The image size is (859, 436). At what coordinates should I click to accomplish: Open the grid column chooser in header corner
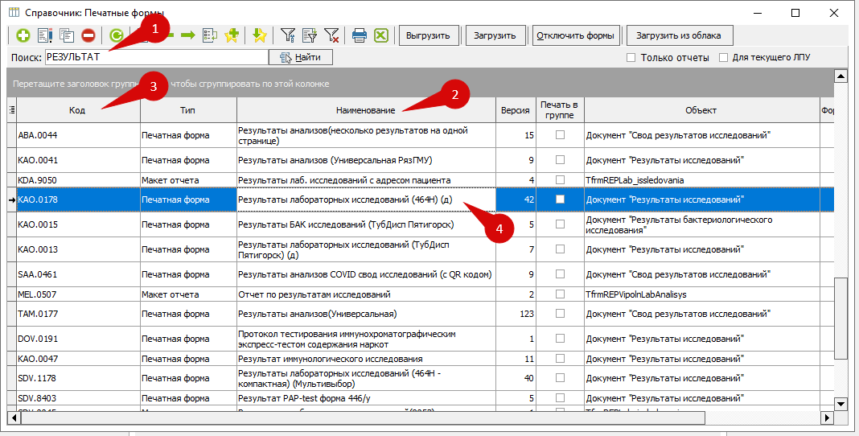pyautogui.click(x=11, y=110)
